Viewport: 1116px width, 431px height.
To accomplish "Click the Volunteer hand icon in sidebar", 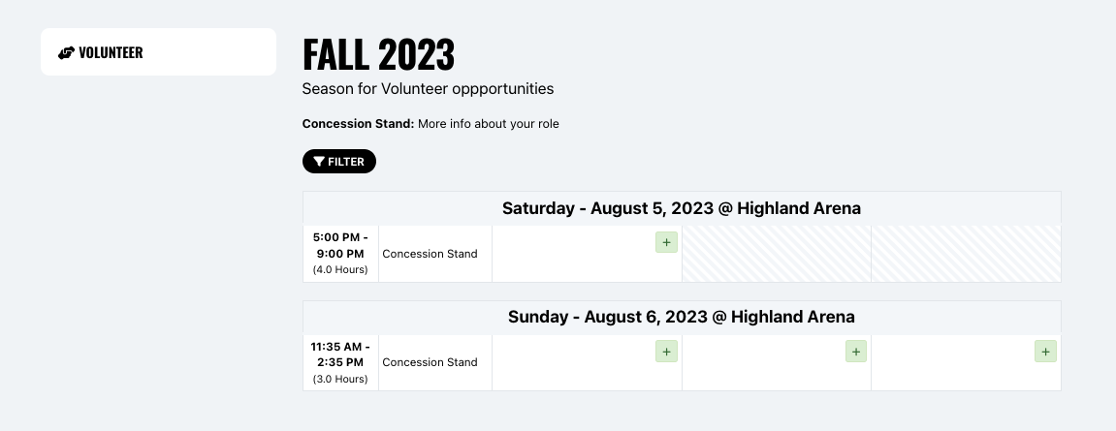I will point(66,53).
